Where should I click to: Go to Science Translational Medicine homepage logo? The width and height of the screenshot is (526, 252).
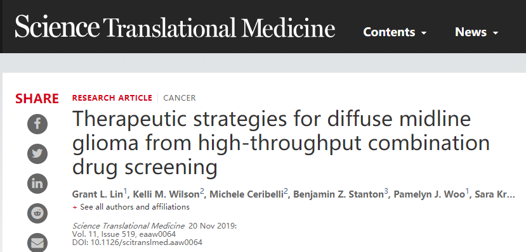click(174, 27)
